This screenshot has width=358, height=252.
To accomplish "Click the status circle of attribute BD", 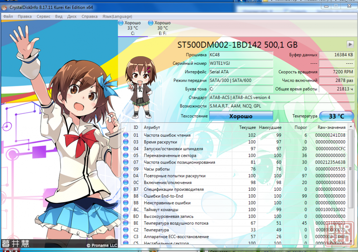I will (x=126, y=216).
